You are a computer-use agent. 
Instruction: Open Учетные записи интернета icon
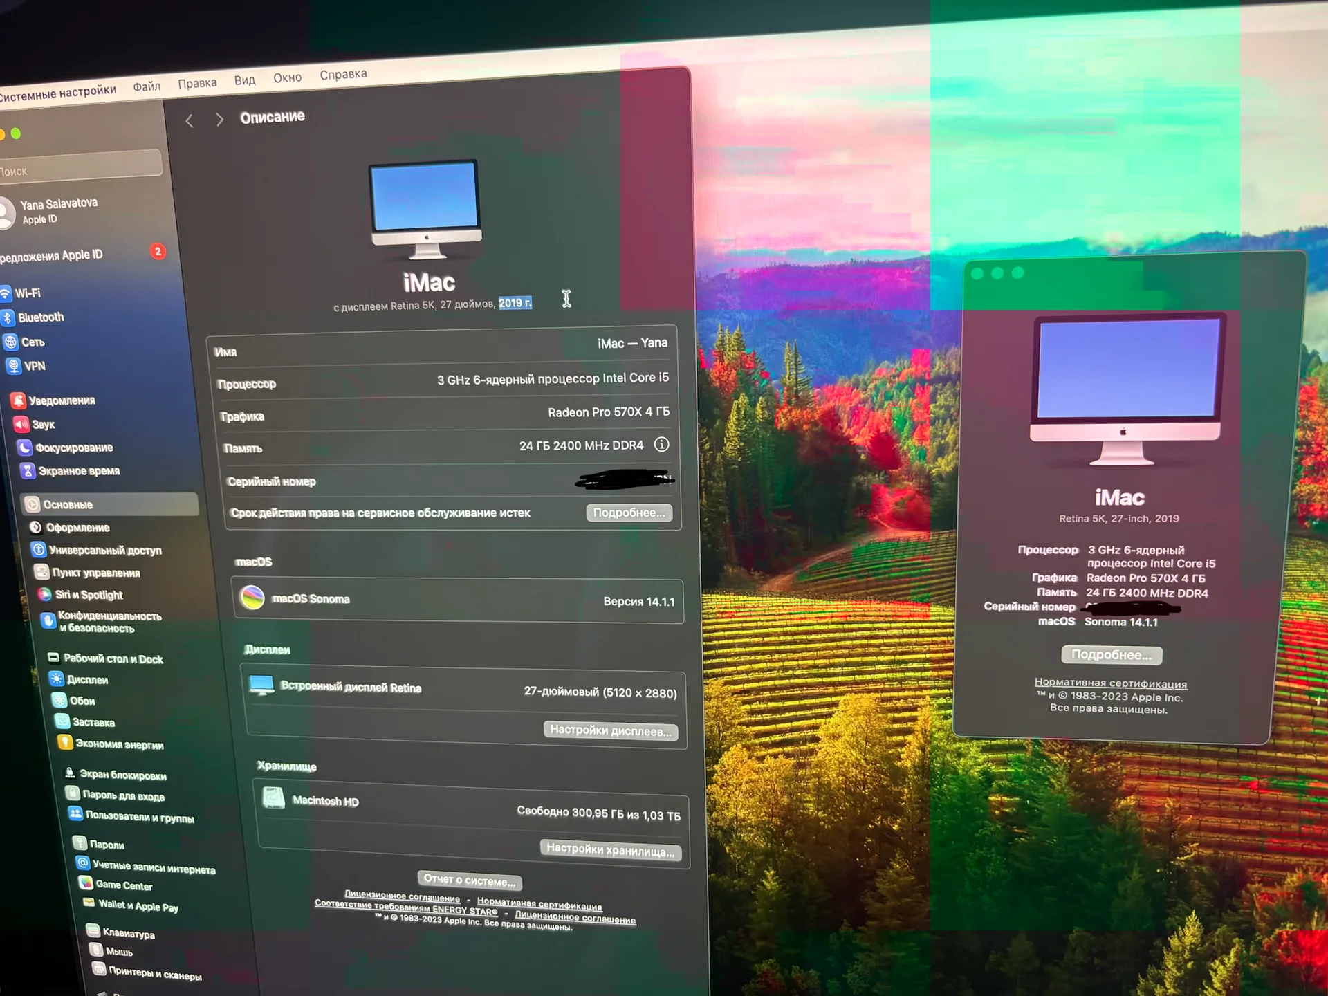coord(82,863)
